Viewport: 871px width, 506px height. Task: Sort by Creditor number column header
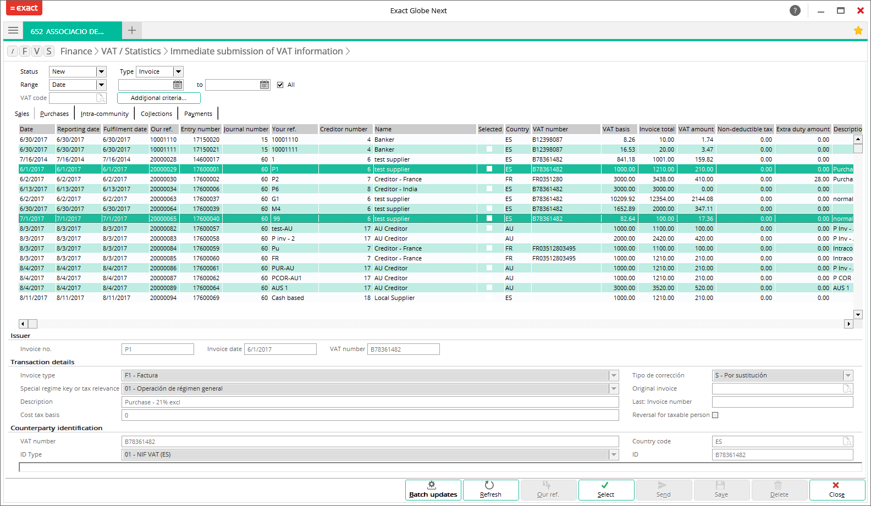[x=345, y=129]
